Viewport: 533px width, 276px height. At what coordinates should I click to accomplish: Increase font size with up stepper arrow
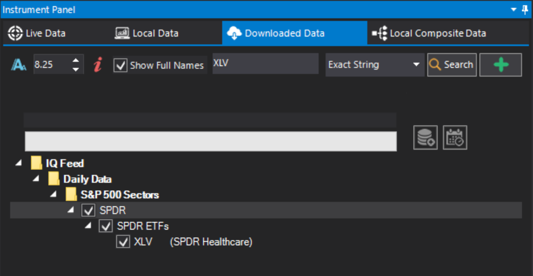pyautogui.click(x=76, y=60)
